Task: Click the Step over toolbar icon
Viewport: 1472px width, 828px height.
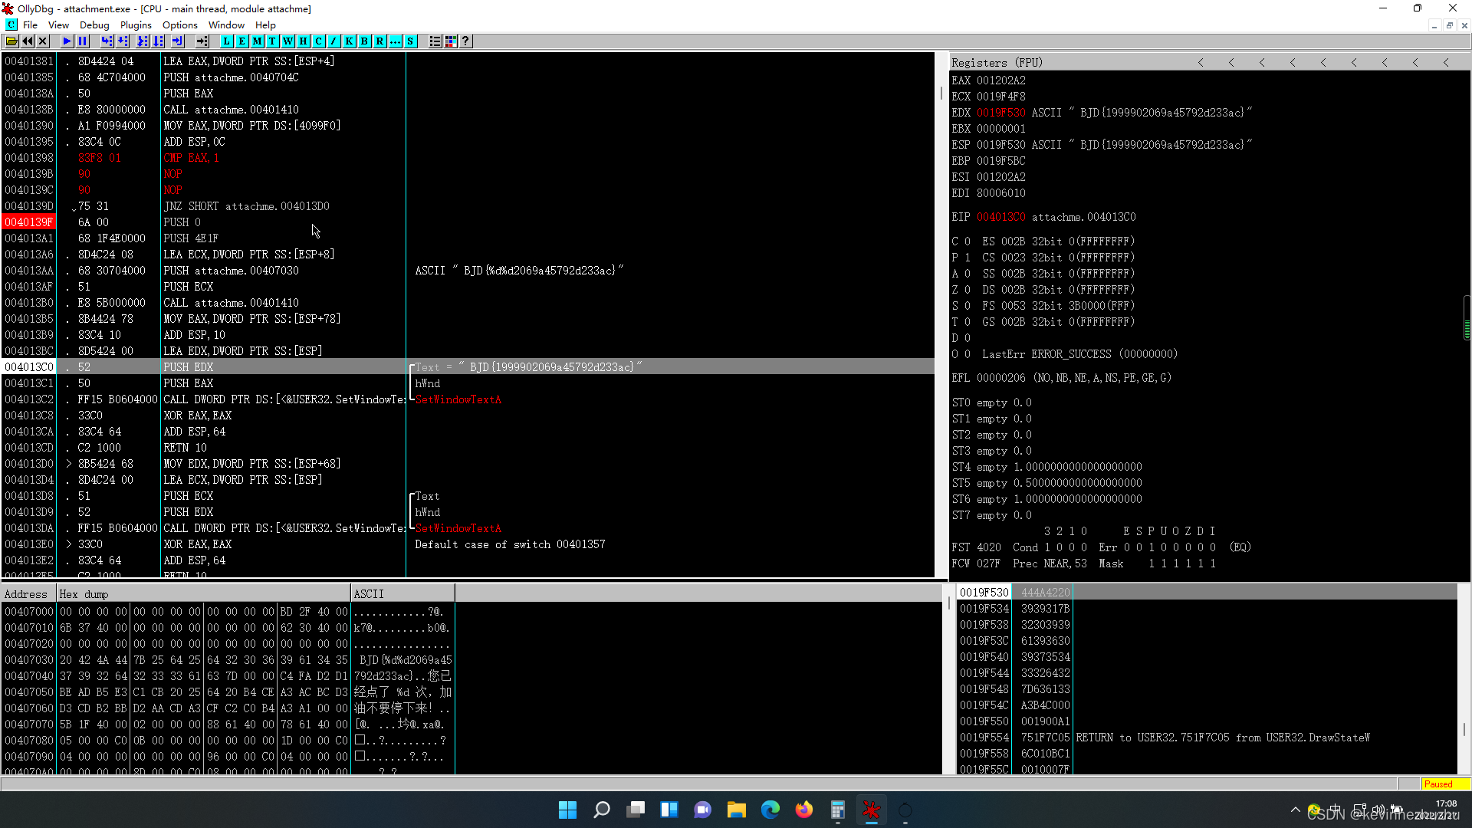Action: coord(123,41)
